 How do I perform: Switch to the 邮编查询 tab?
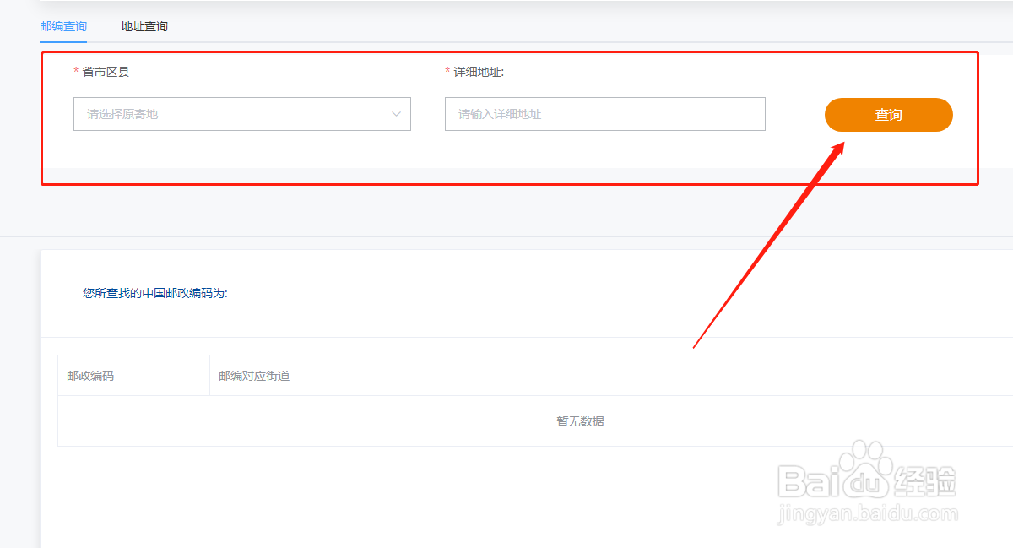click(63, 26)
